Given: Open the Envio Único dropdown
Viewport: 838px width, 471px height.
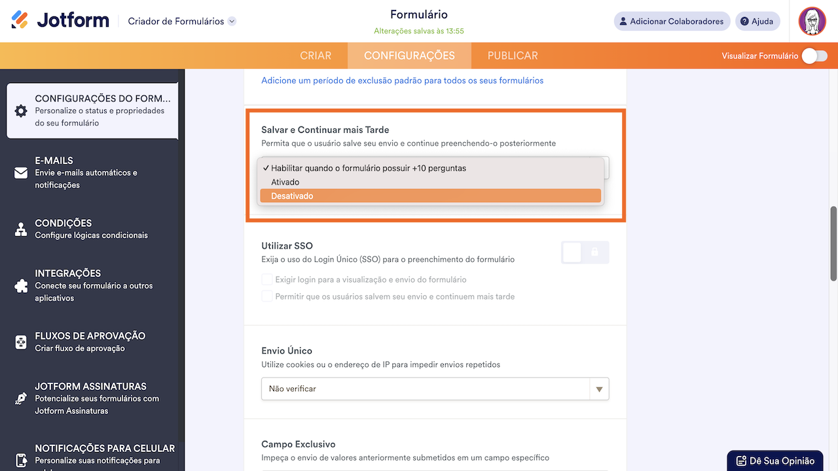Looking at the screenshot, I should coord(435,389).
